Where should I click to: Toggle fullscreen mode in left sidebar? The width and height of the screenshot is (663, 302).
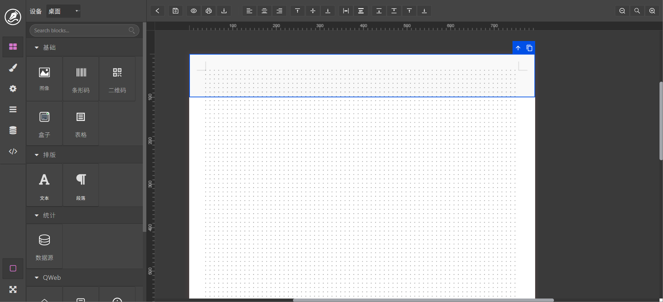pyautogui.click(x=13, y=289)
